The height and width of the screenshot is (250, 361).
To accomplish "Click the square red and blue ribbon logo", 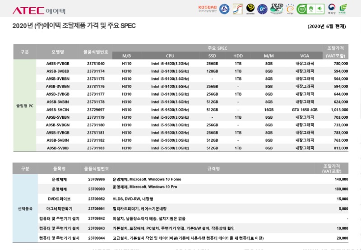I will [237, 9].
